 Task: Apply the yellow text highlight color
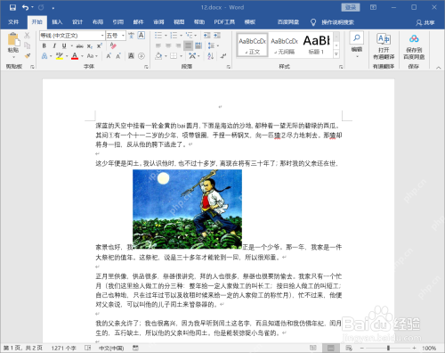pyautogui.click(x=60, y=56)
